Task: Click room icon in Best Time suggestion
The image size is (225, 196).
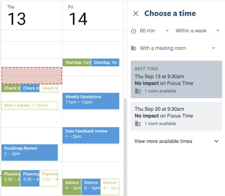Action: [x=138, y=91]
